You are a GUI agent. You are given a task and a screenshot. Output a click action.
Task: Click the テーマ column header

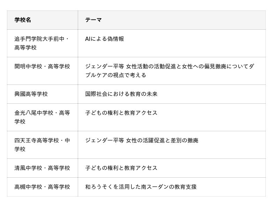click(93, 20)
